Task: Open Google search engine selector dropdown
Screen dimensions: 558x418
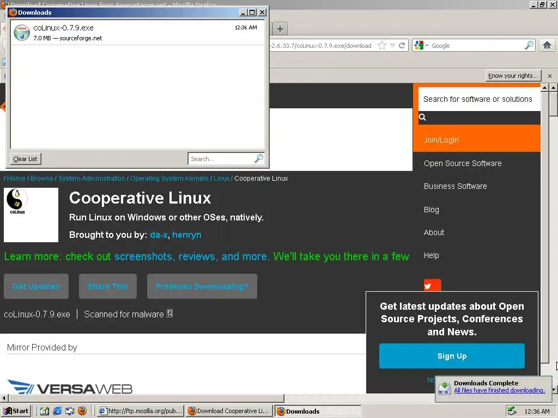Action: [421, 46]
